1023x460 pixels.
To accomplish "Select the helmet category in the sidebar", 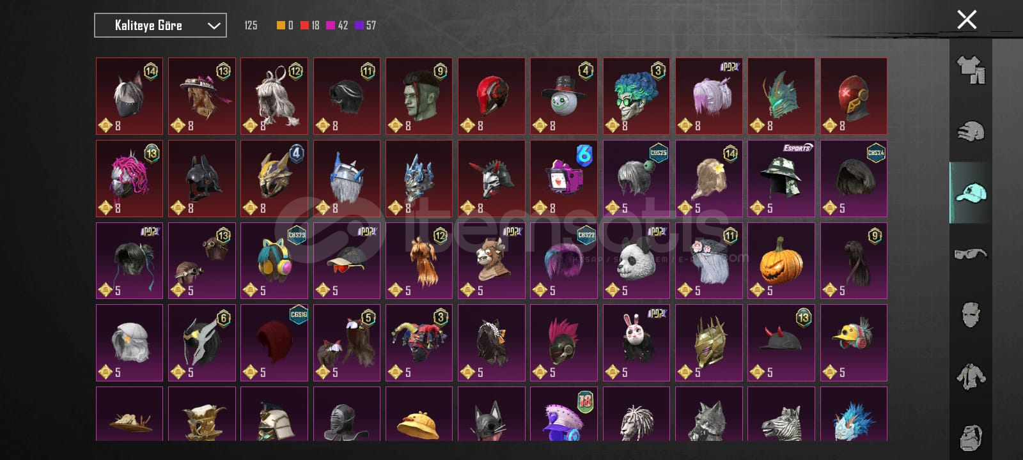I will click(971, 132).
